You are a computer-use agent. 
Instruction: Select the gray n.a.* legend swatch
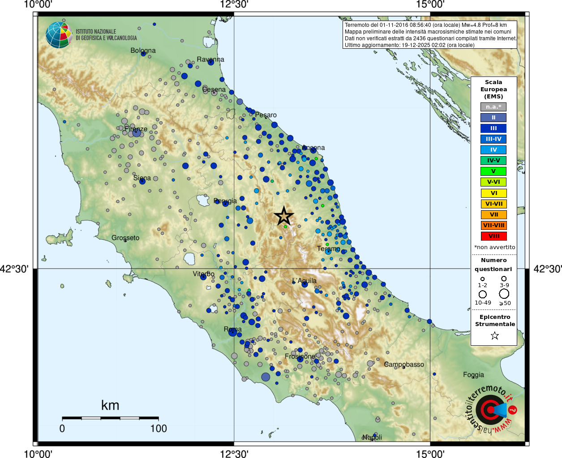pyautogui.click(x=493, y=107)
